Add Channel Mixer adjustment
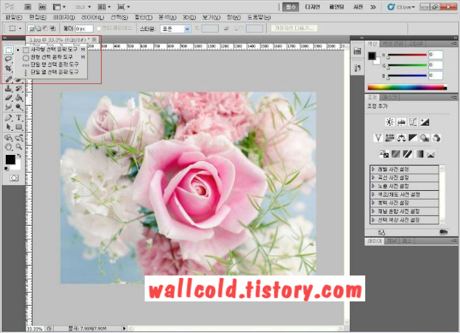Screen dimensions: 460x333 (x=437, y=138)
